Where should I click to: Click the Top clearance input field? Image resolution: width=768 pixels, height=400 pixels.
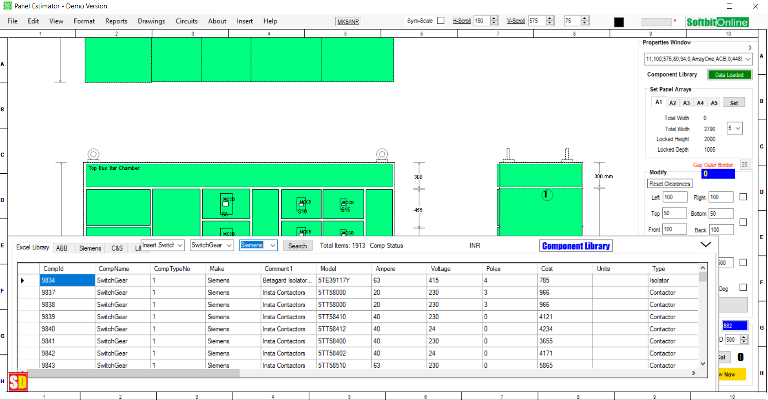pyautogui.click(x=674, y=213)
